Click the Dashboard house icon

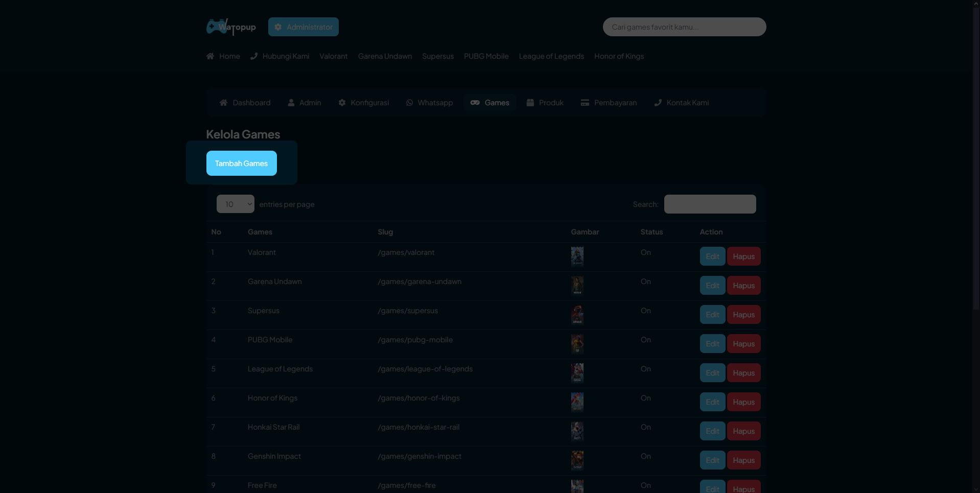[x=223, y=103]
